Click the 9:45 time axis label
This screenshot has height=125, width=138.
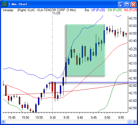tap(94, 118)
